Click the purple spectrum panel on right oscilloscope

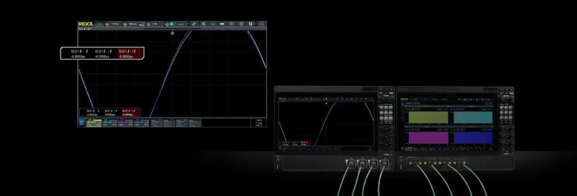point(428,138)
